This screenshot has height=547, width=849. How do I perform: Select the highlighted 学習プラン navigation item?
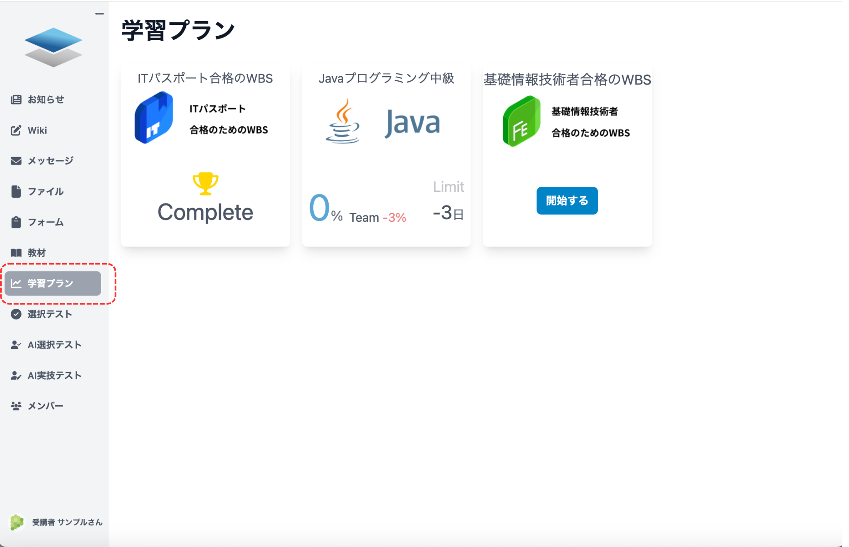pyautogui.click(x=53, y=283)
